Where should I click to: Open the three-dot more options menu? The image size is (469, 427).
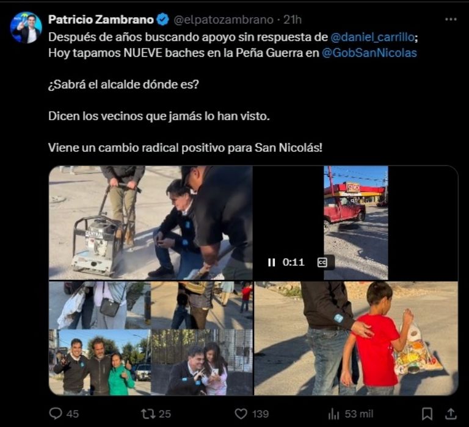point(451,20)
